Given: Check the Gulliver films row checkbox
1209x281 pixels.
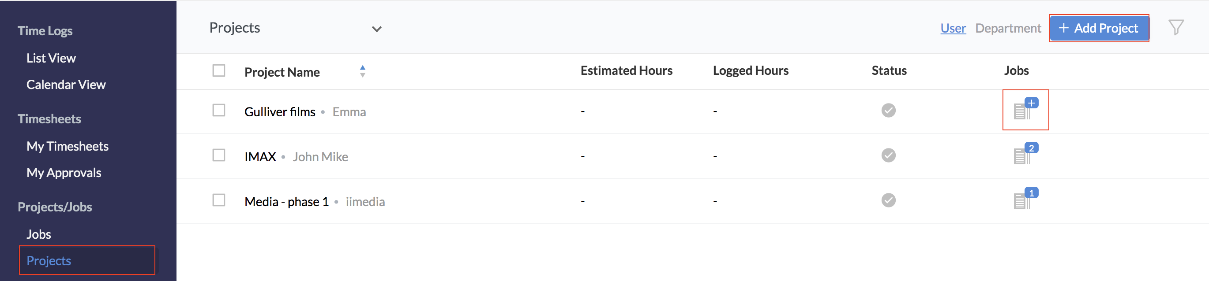Looking at the screenshot, I should pyautogui.click(x=219, y=111).
